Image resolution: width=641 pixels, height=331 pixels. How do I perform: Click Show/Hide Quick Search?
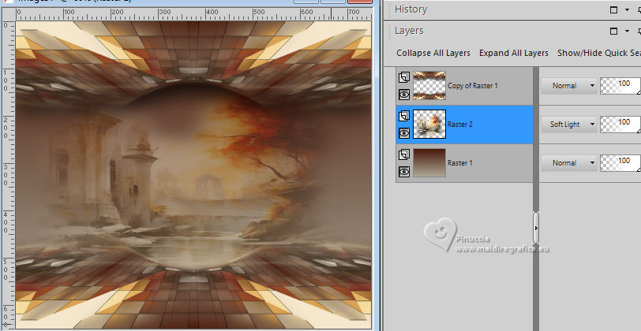(x=599, y=53)
